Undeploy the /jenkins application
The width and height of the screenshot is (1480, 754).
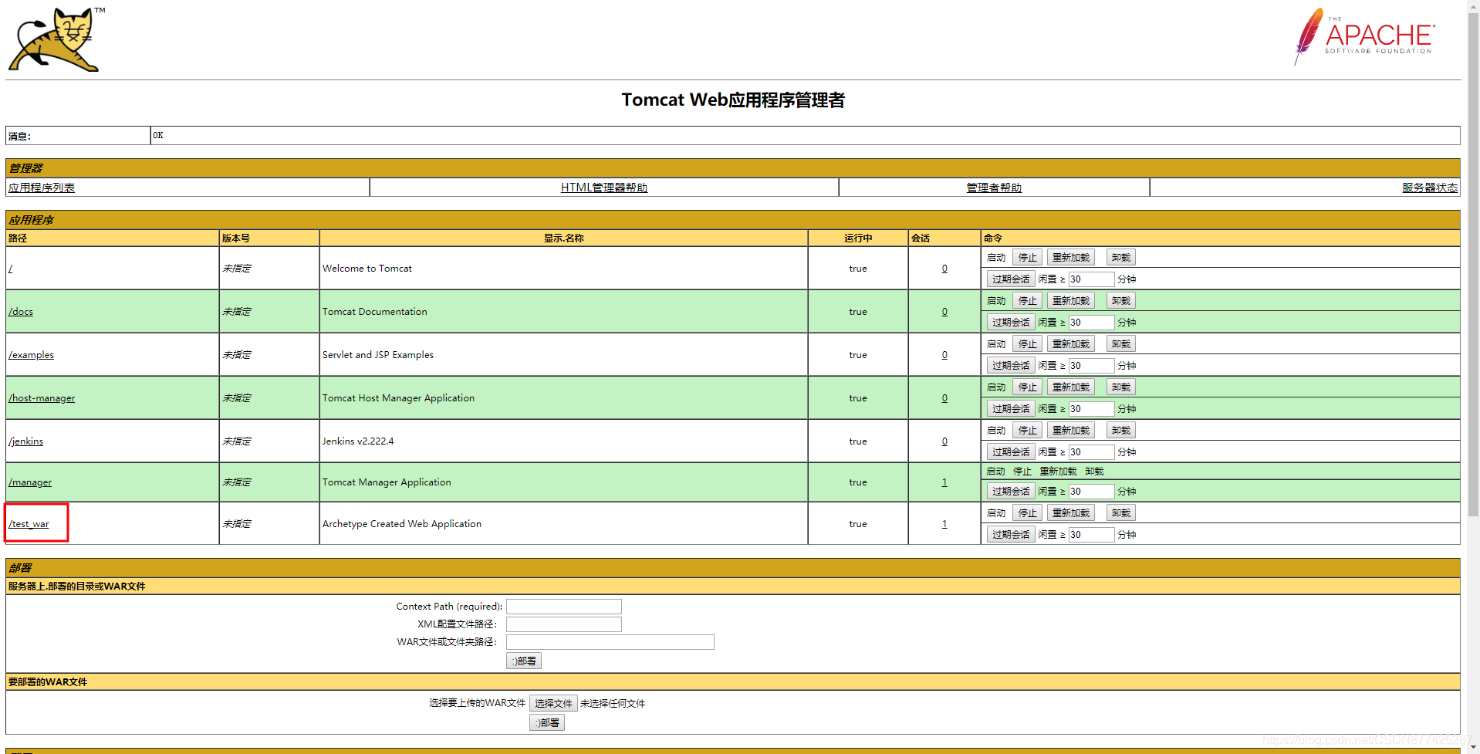point(1121,431)
